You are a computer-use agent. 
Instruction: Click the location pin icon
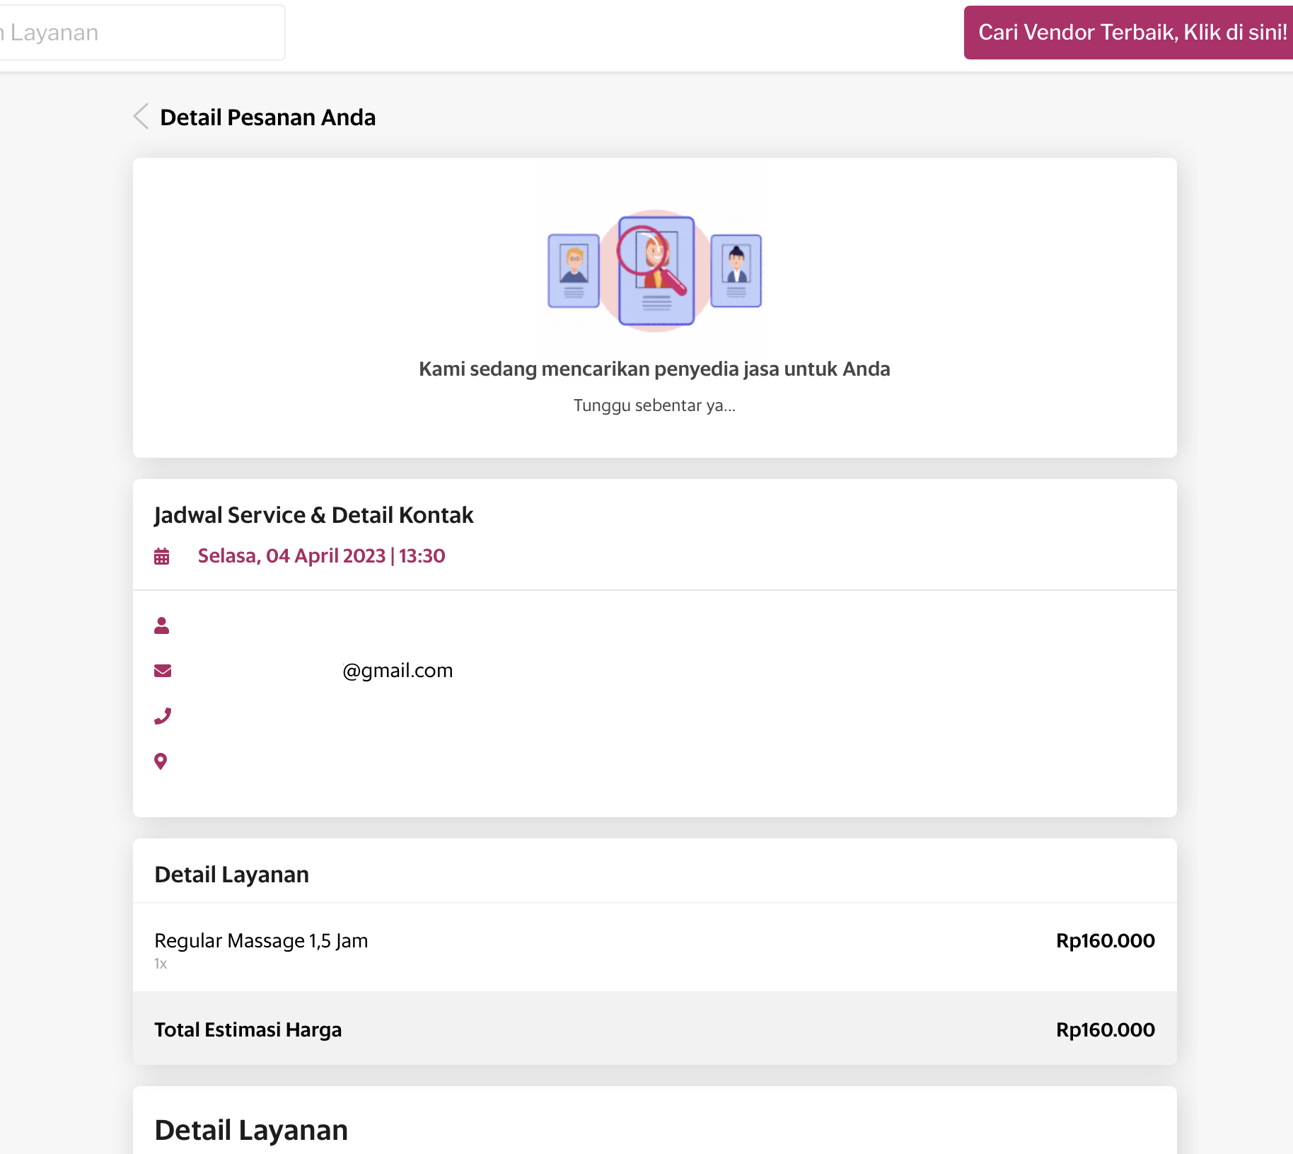(x=161, y=761)
